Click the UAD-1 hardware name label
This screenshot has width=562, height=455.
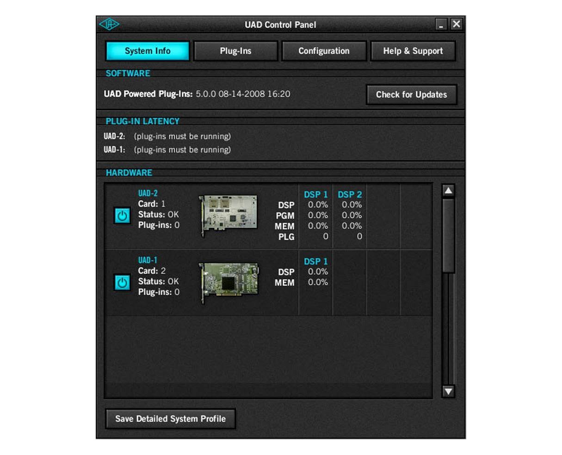[x=148, y=260]
